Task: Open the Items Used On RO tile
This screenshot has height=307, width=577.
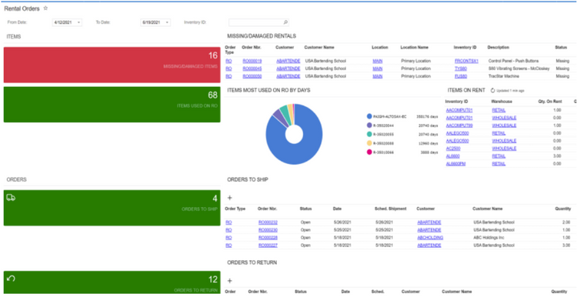Action: coord(112,105)
